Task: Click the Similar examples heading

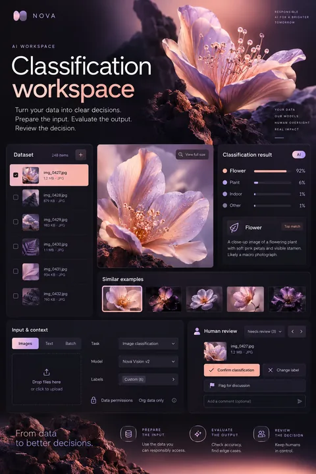Action: [122, 279]
